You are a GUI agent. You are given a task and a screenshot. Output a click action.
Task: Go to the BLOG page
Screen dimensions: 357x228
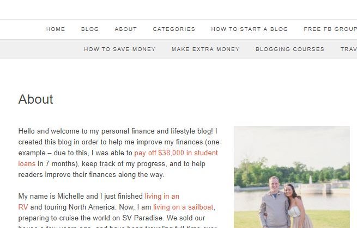90,29
